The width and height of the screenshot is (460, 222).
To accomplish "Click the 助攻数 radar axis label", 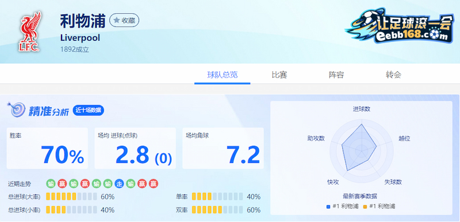I will [316, 138].
